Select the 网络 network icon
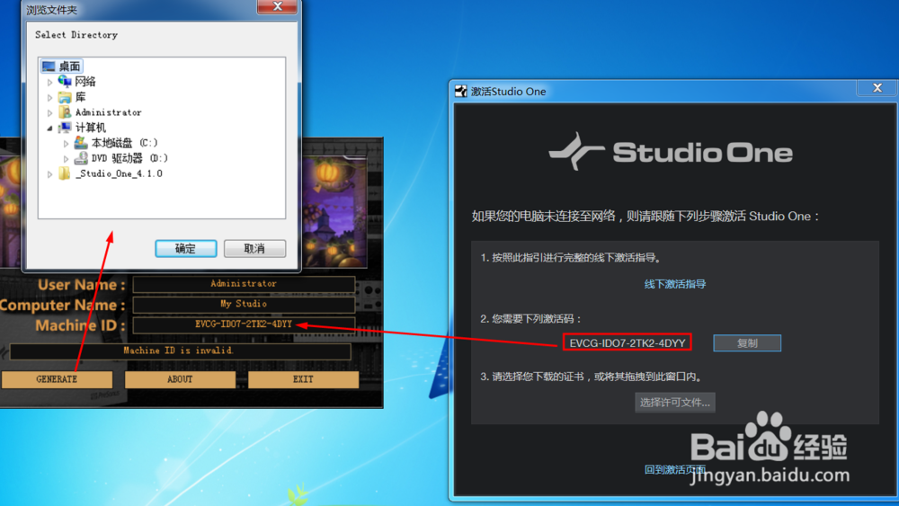The image size is (899, 506). point(65,82)
